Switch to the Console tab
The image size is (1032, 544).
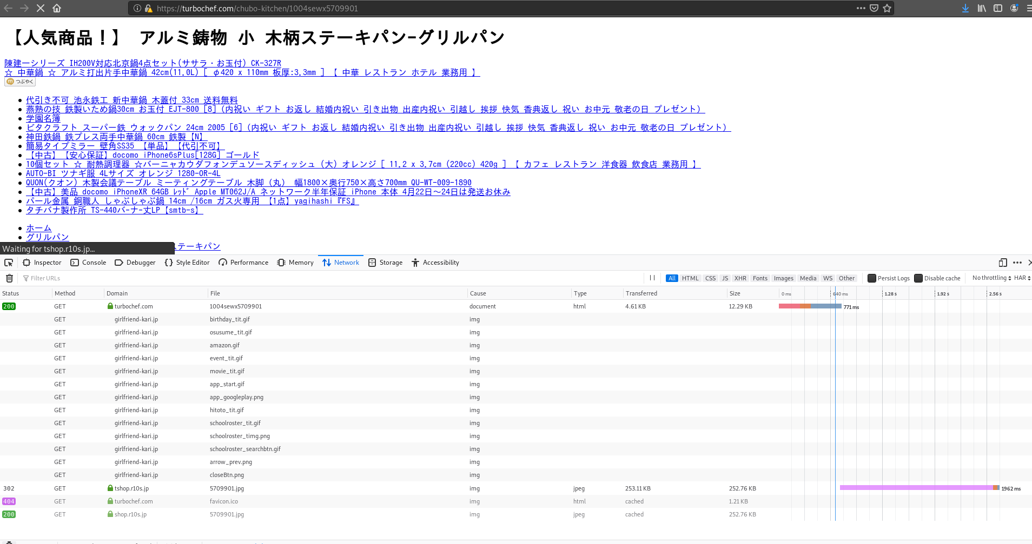(88, 263)
